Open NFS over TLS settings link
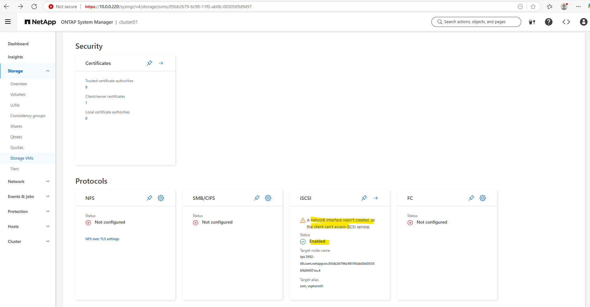 click(102, 239)
